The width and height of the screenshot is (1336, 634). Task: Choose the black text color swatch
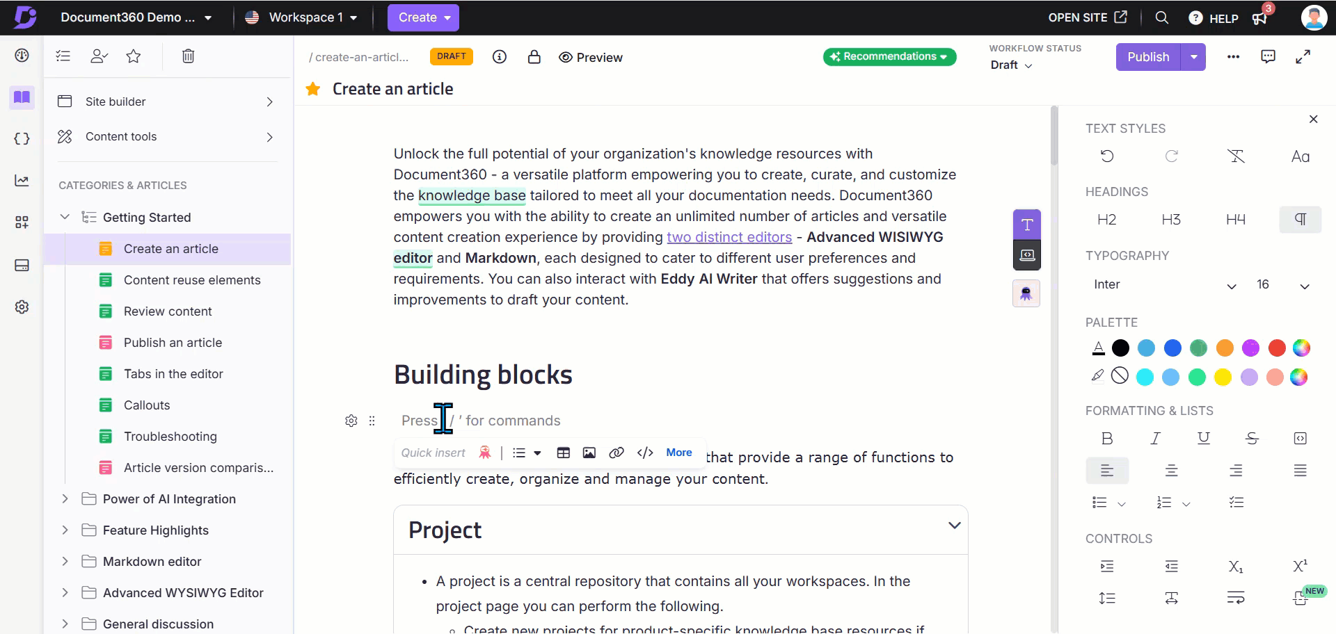(1120, 348)
